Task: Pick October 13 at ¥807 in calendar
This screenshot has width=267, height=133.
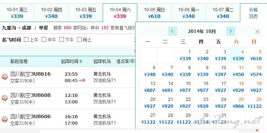Action: (x=148, y=87)
